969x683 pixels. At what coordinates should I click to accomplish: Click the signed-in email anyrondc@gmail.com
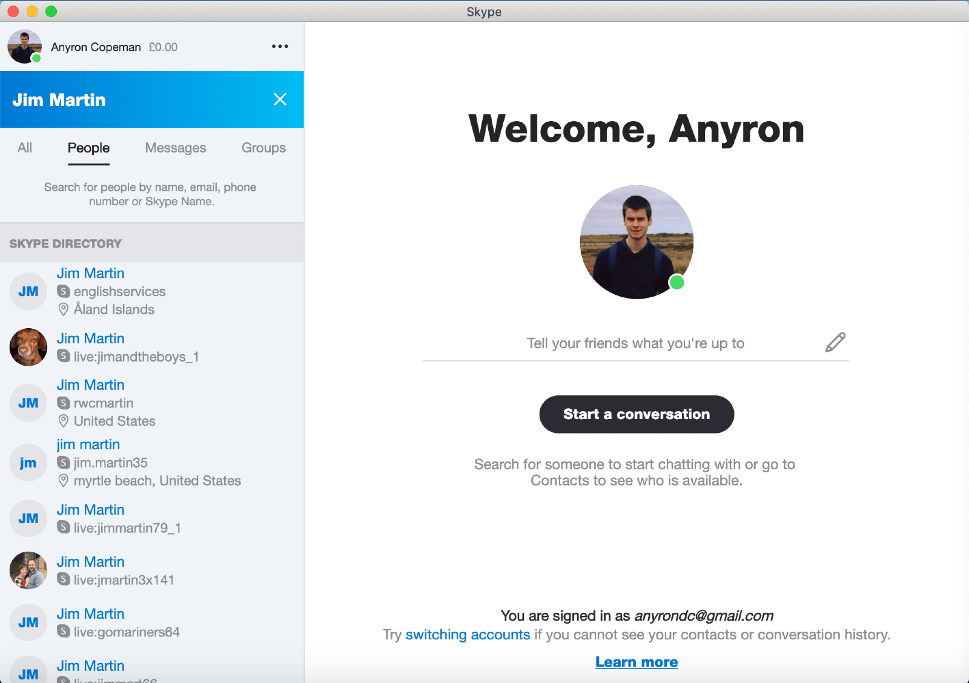[704, 616]
